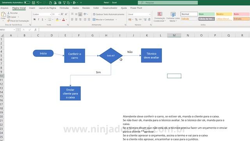
Task: Click the Decrease Indent icon
Action: [85, 20]
